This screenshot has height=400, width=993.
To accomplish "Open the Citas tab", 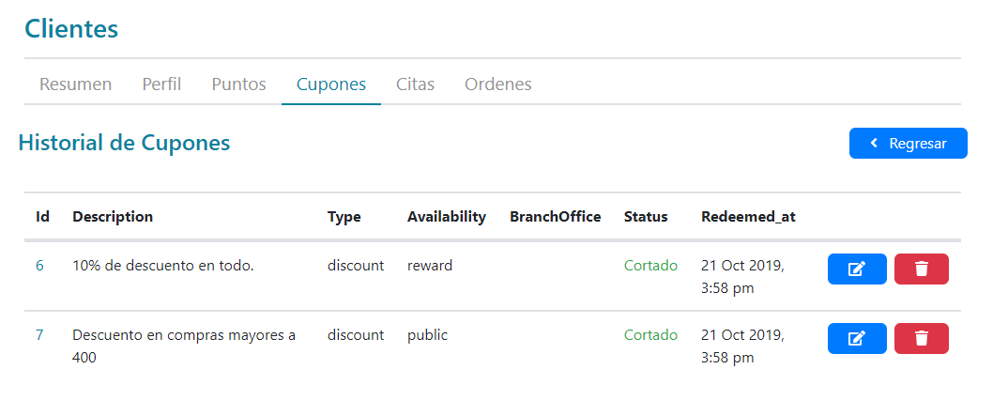I will click(415, 85).
